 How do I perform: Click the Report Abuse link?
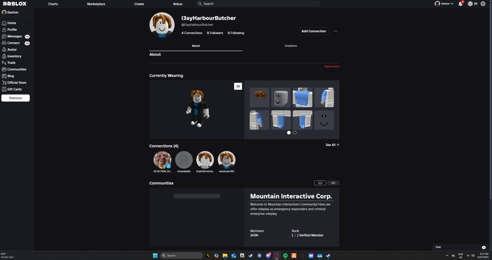pyautogui.click(x=332, y=66)
